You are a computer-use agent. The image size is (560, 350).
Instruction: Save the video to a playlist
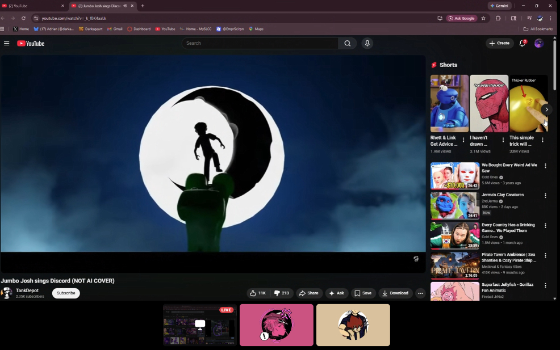pyautogui.click(x=363, y=293)
